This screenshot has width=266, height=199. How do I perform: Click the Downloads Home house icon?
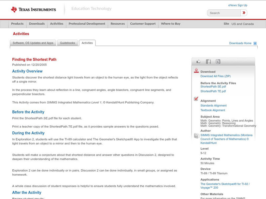(x=255, y=43)
